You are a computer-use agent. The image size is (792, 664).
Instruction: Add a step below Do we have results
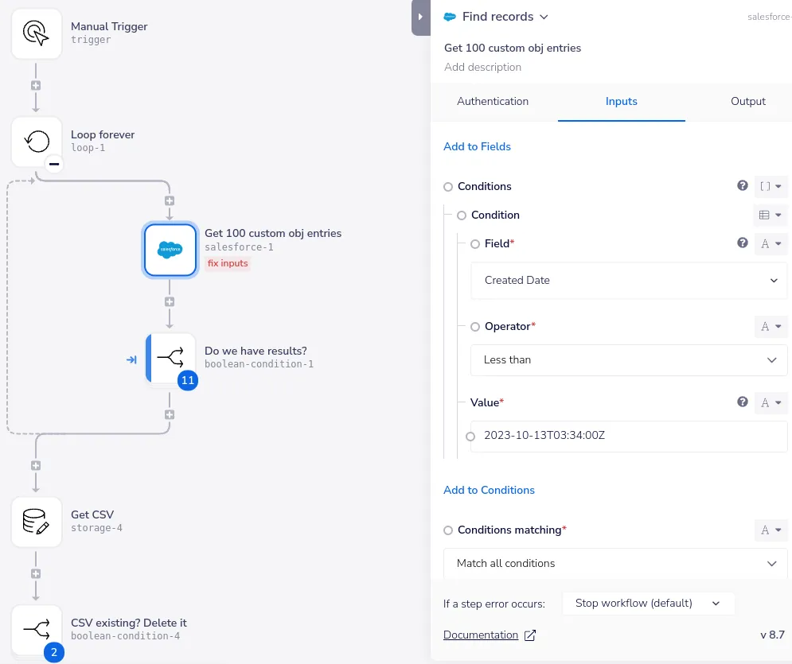point(170,415)
